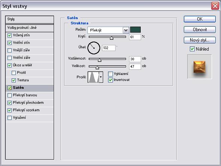Disable the Vržený stín effect checkbox

click(9, 35)
